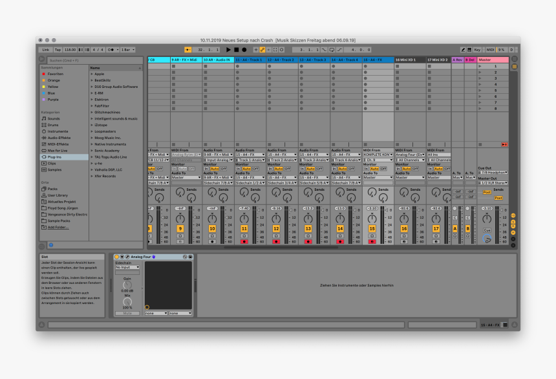Open Audio From dropdown on track 11
556x379 pixels.
click(250, 155)
